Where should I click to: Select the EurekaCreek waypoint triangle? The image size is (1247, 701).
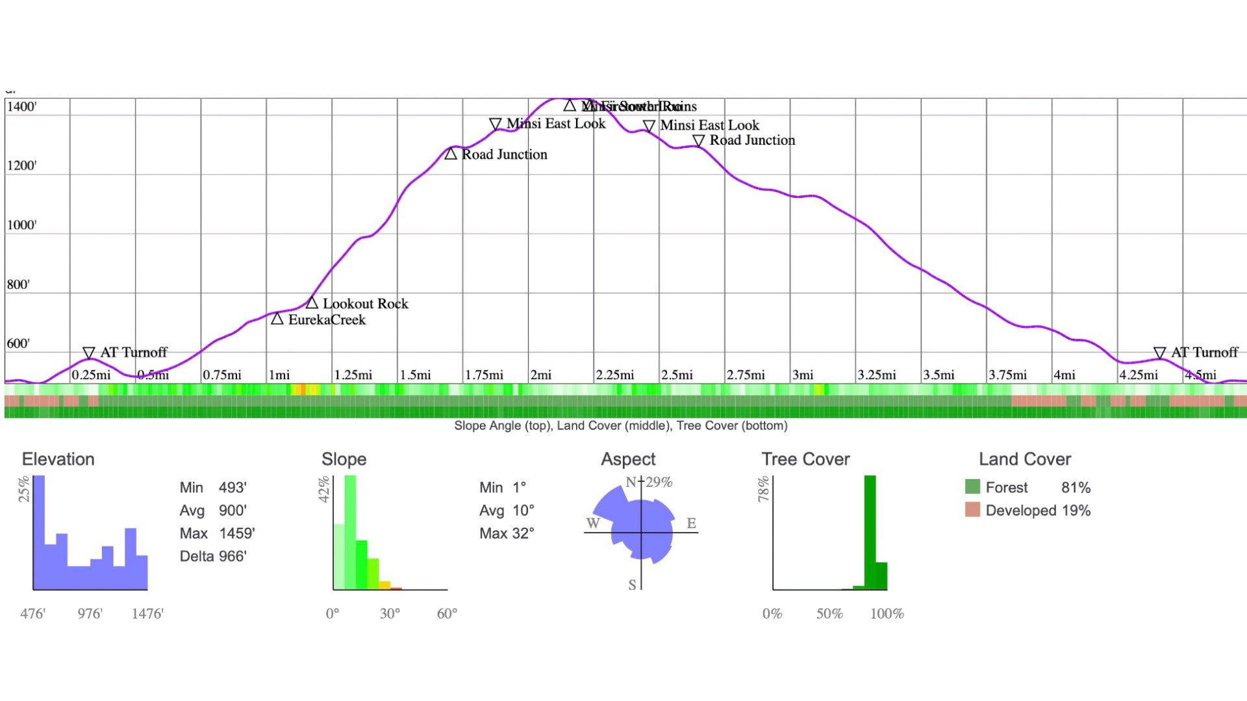pyautogui.click(x=278, y=318)
